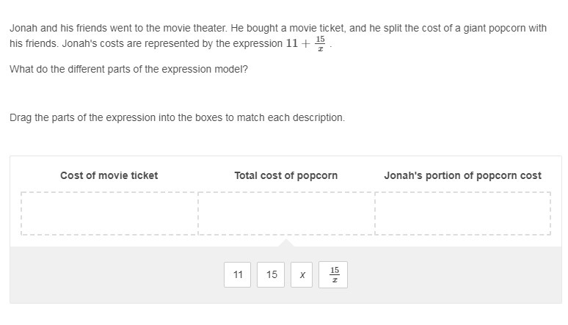The width and height of the screenshot is (568, 325).
Task: Select the 15 over x fraction tile
Action: pyautogui.click(x=334, y=275)
